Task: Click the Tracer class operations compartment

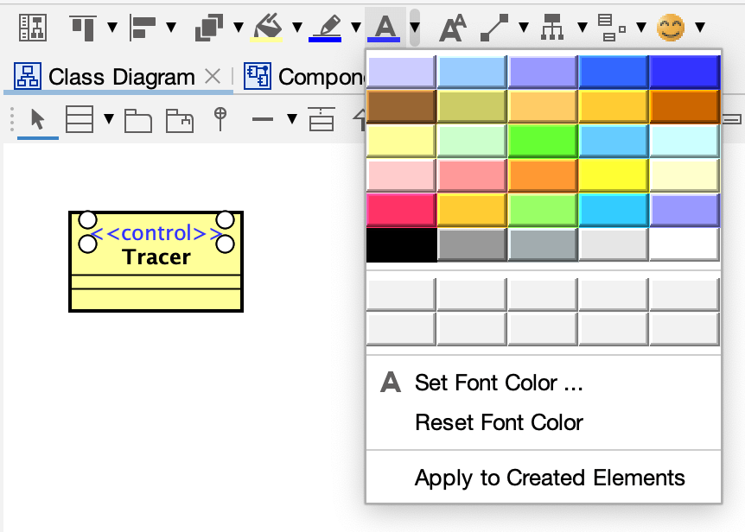Action: click(156, 299)
